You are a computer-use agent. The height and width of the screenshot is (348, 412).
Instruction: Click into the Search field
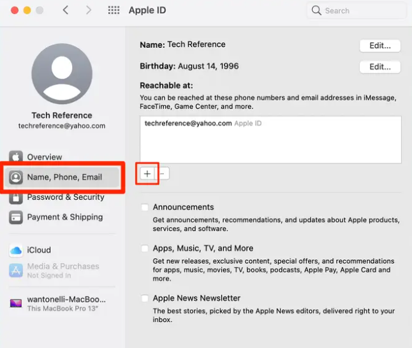tap(357, 10)
